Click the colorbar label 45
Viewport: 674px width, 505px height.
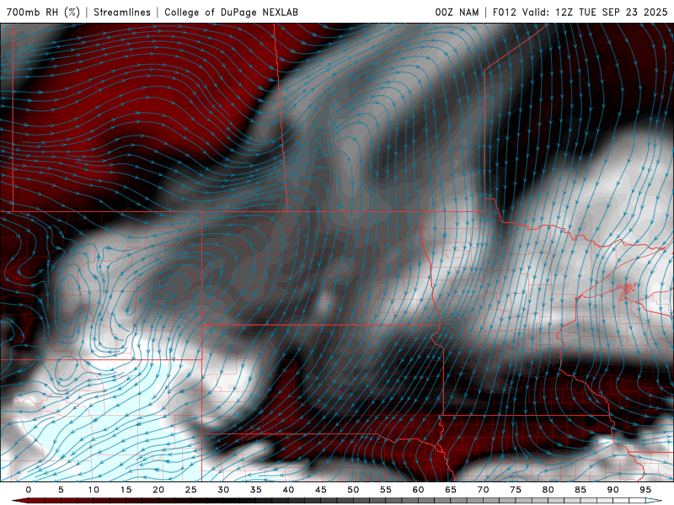point(321,490)
